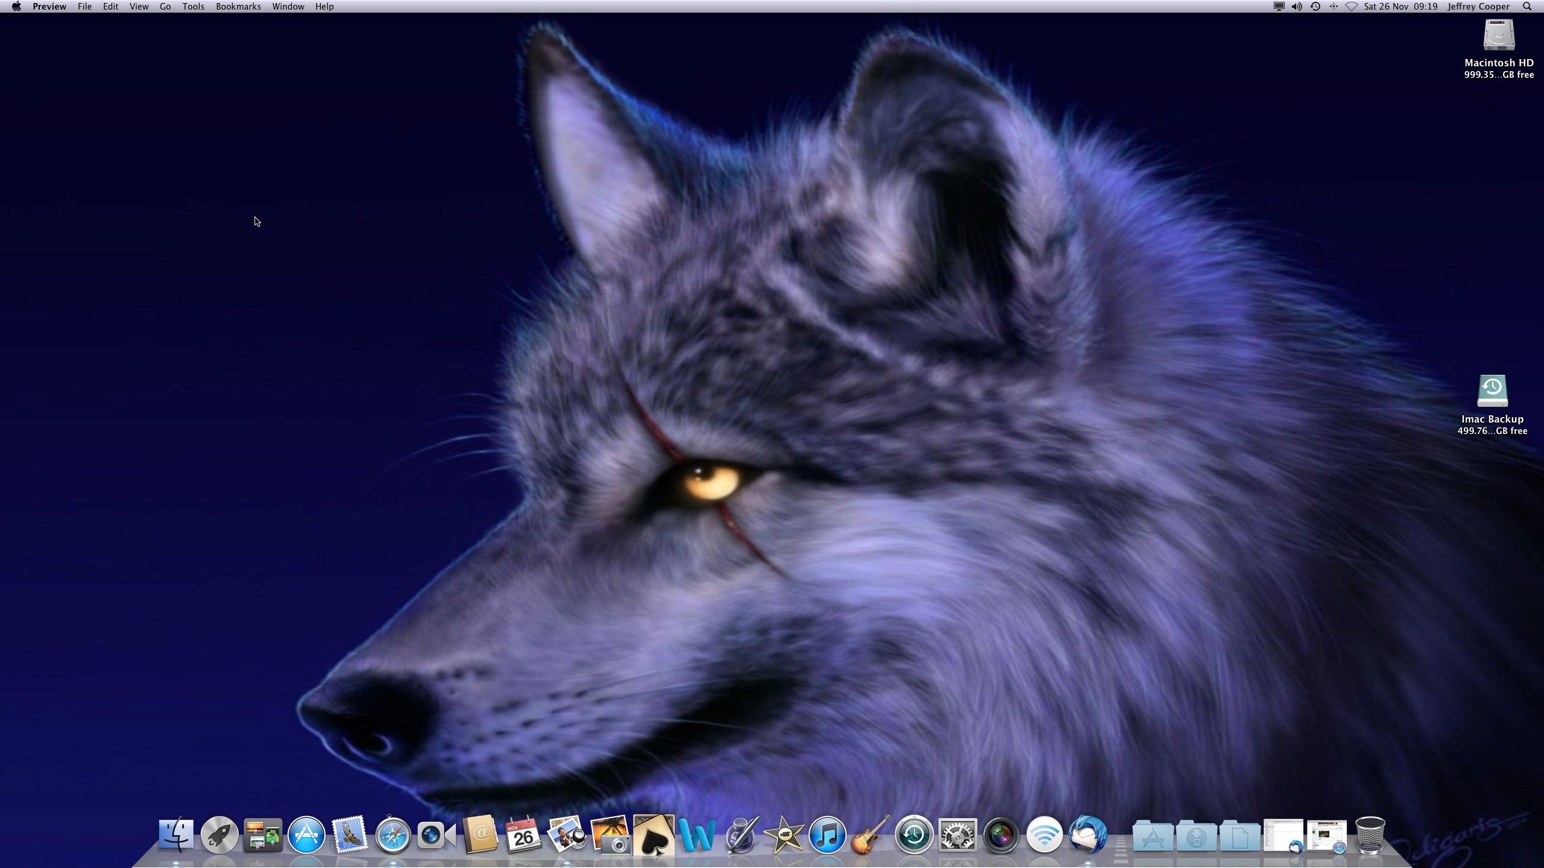The image size is (1544, 868).
Task: Click date and time Sat 26 Nov 09:19
Action: pos(1400,7)
